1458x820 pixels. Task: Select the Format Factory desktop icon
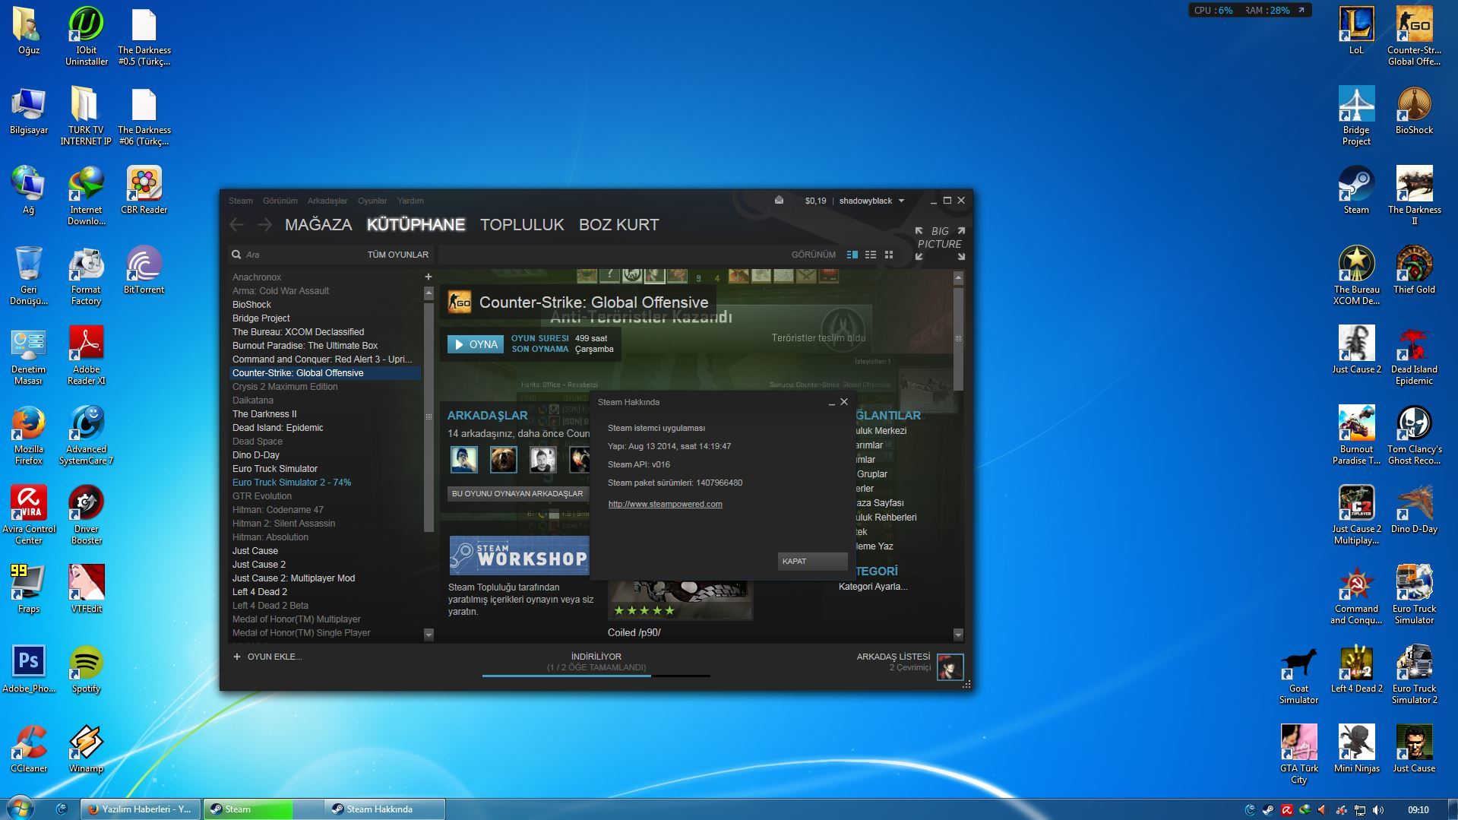click(86, 275)
